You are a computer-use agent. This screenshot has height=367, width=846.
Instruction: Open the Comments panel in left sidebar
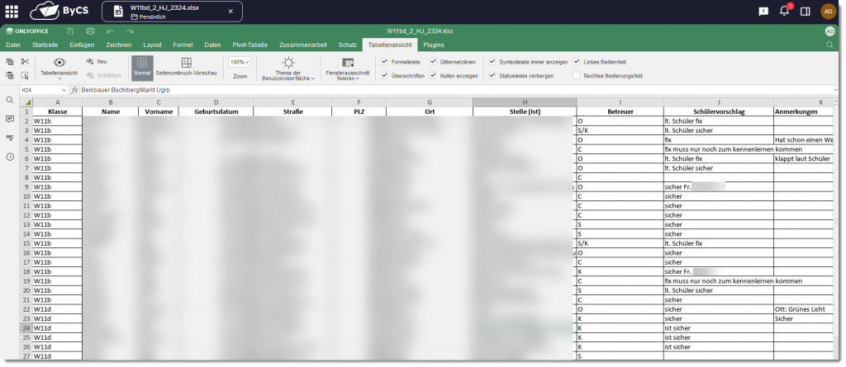[x=10, y=119]
